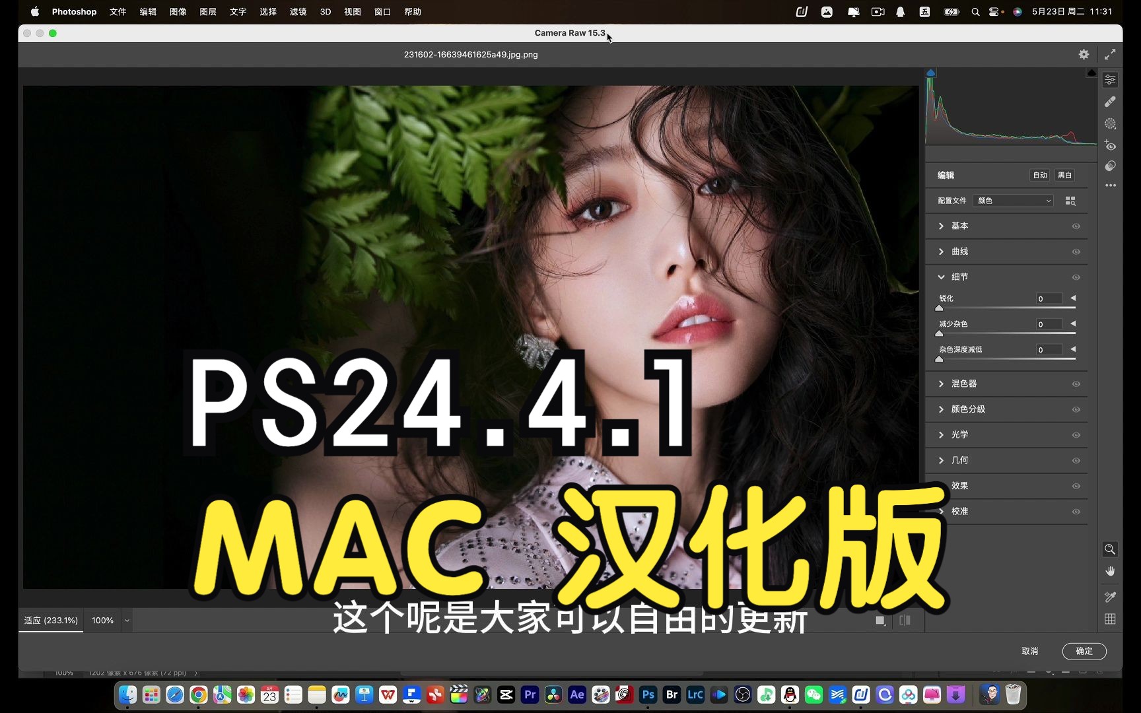Select the Hand tool

pyautogui.click(x=1110, y=571)
